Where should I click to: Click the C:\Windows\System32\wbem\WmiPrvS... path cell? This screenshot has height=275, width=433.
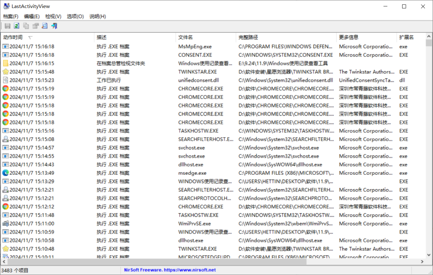coord(285,223)
